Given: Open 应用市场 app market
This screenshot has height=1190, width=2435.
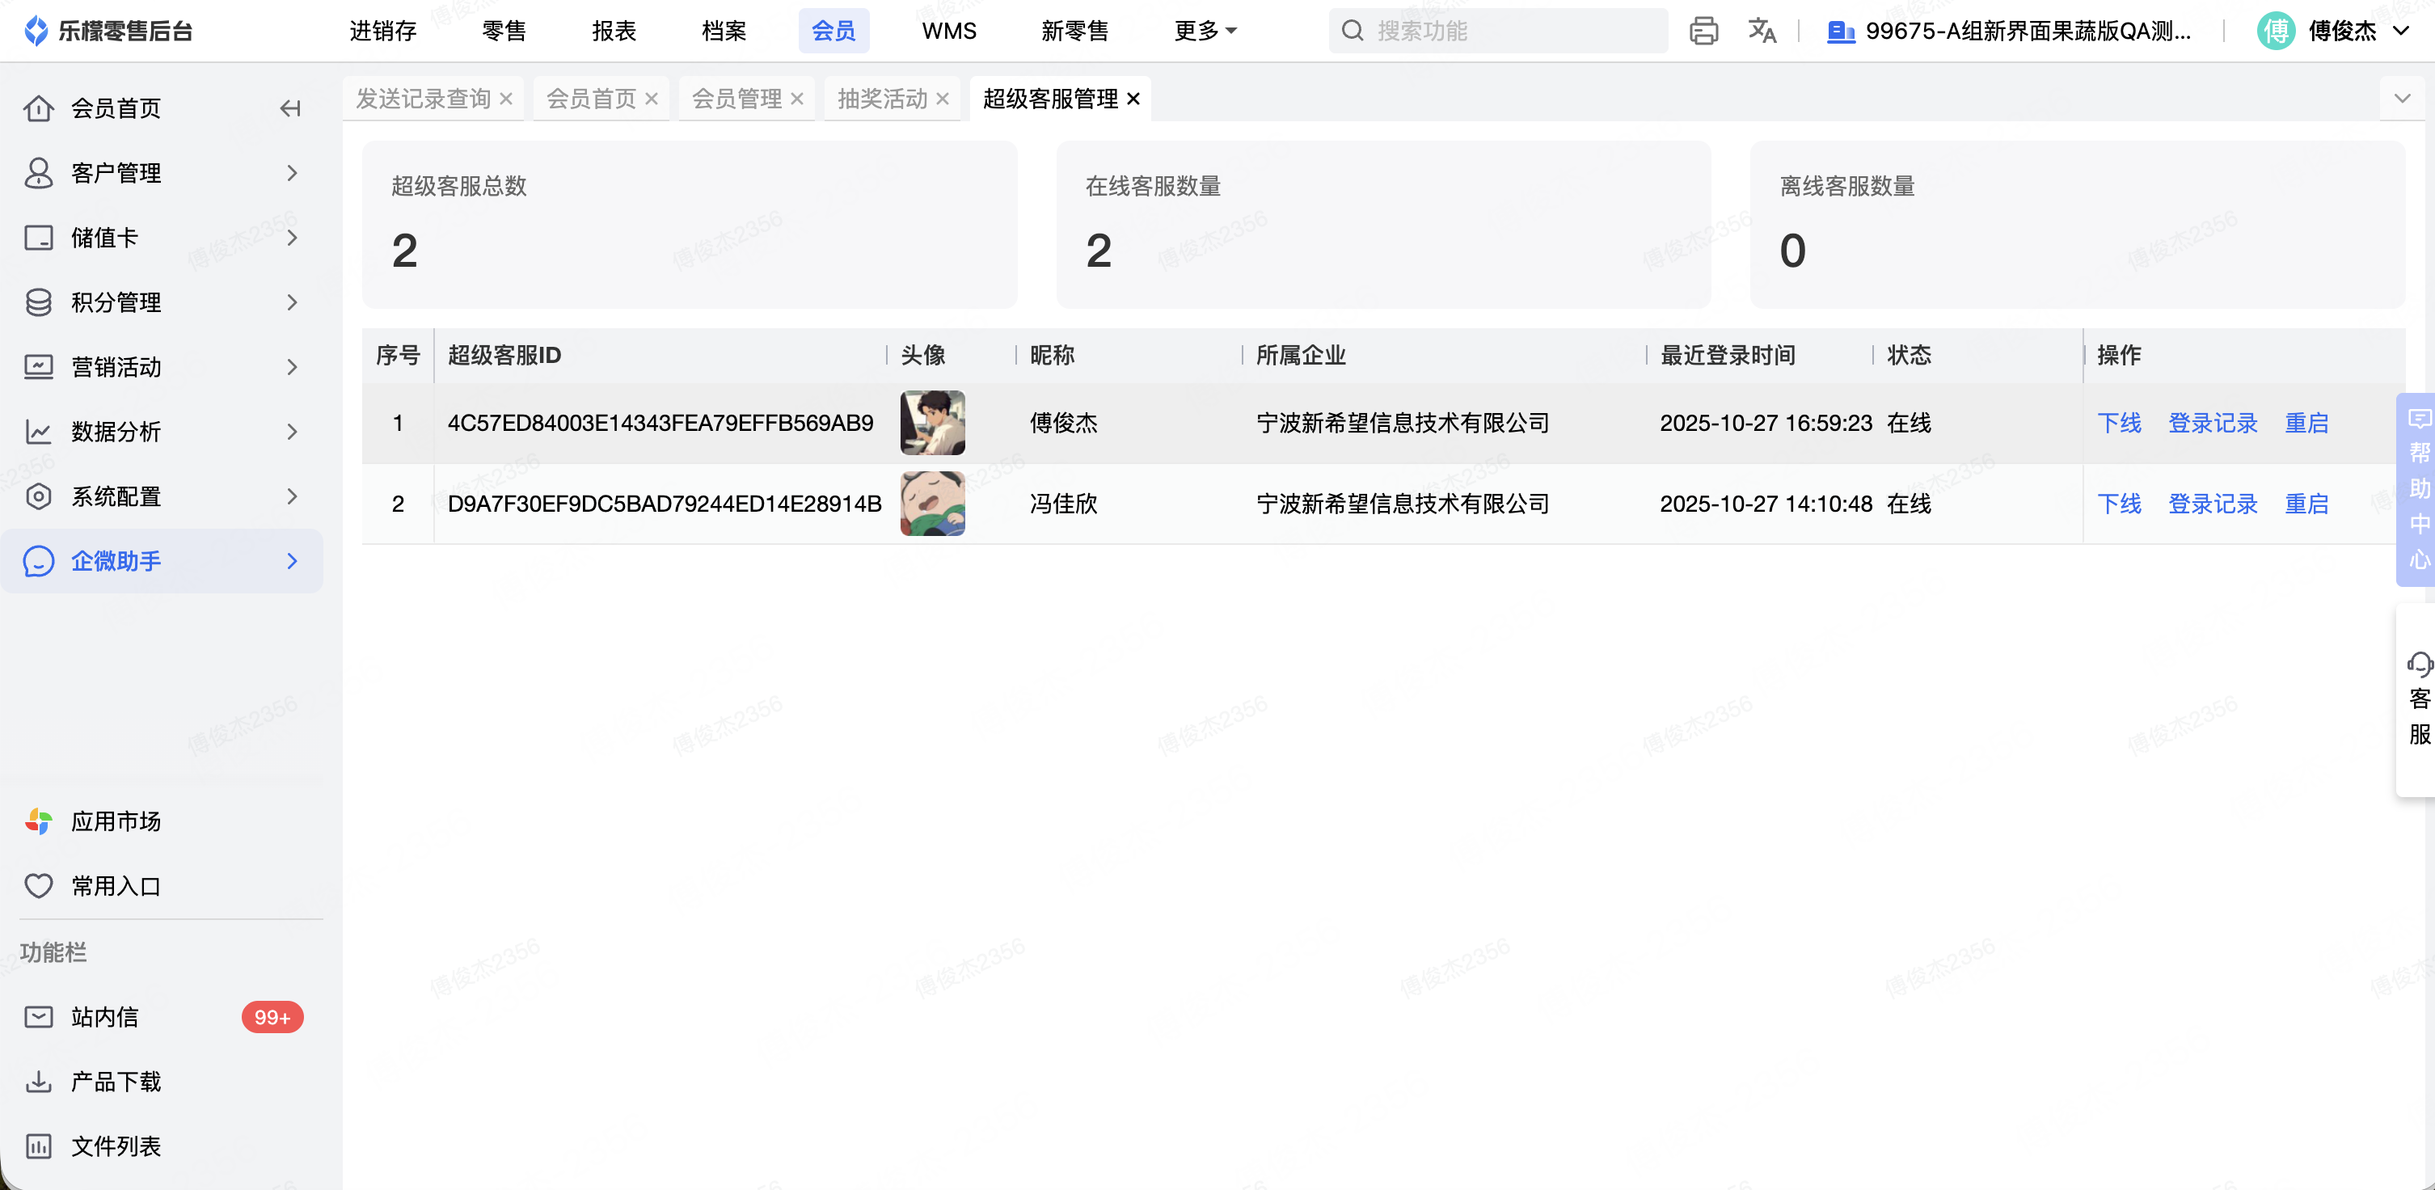Looking at the screenshot, I should tap(116, 821).
